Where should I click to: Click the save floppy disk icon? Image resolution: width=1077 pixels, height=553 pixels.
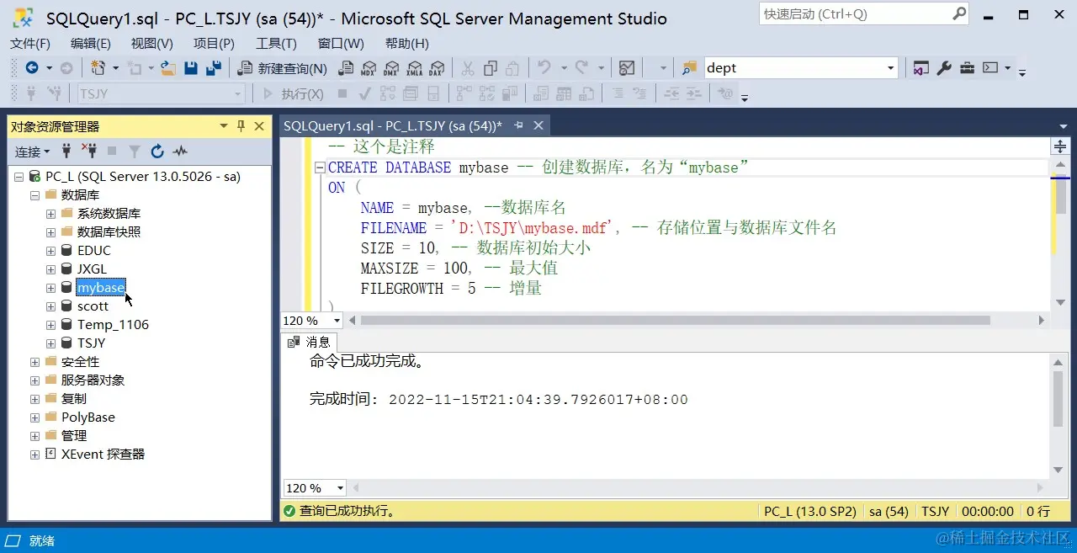tap(191, 68)
